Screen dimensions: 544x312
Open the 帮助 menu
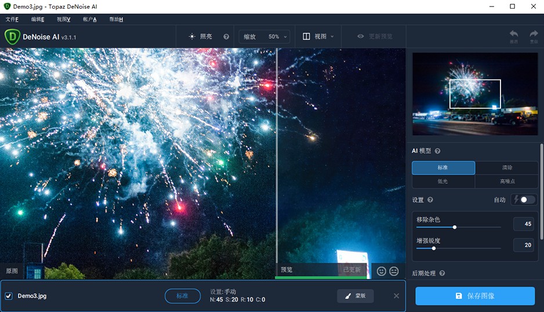coord(116,20)
